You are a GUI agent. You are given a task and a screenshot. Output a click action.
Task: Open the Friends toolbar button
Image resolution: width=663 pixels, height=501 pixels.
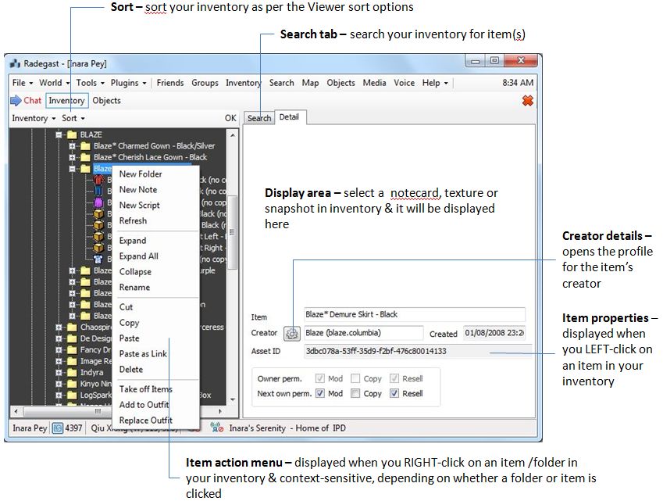coord(170,83)
